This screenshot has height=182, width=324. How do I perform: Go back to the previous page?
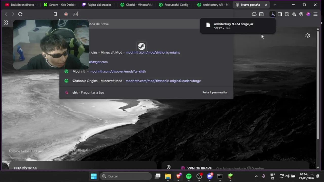pos(6,14)
